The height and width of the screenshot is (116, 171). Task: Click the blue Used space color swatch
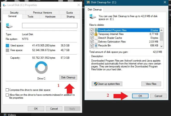click(x=7, y=46)
